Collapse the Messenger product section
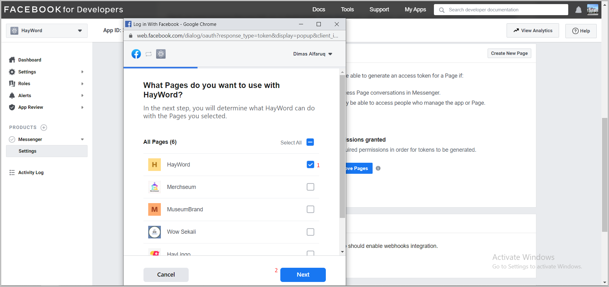The height and width of the screenshot is (287, 609). [82, 139]
